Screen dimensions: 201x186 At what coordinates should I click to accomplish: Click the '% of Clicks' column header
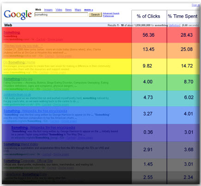click(x=148, y=16)
